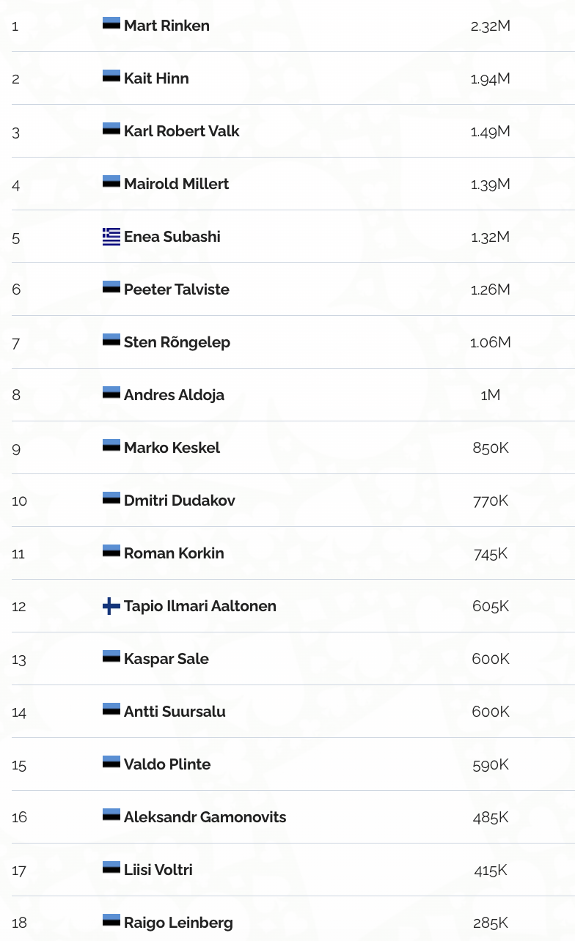This screenshot has width=575, height=941.
Task: Click the Estonian flag beside Mart Rinken
Action: 111,23
